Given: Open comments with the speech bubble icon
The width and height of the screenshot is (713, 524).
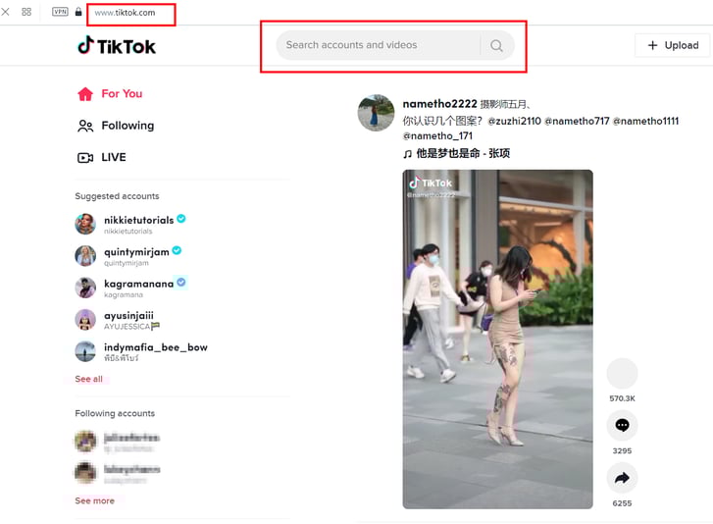Looking at the screenshot, I should [x=622, y=426].
